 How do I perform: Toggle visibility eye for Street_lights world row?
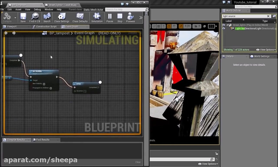[224, 25]
